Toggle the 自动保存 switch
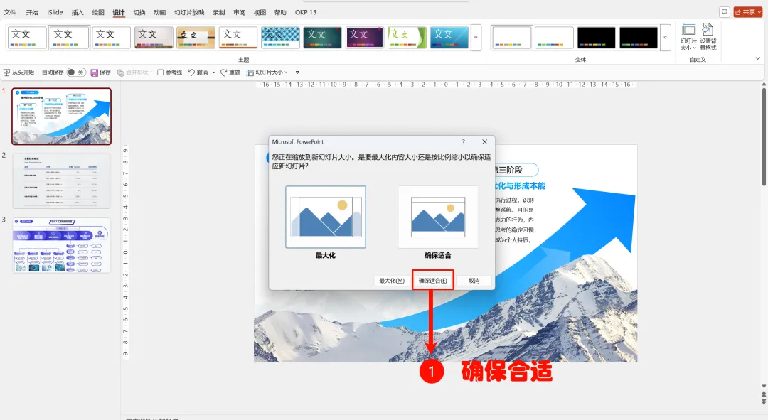Viewport: 768px width, 420px height. click(x=76, y=72)
